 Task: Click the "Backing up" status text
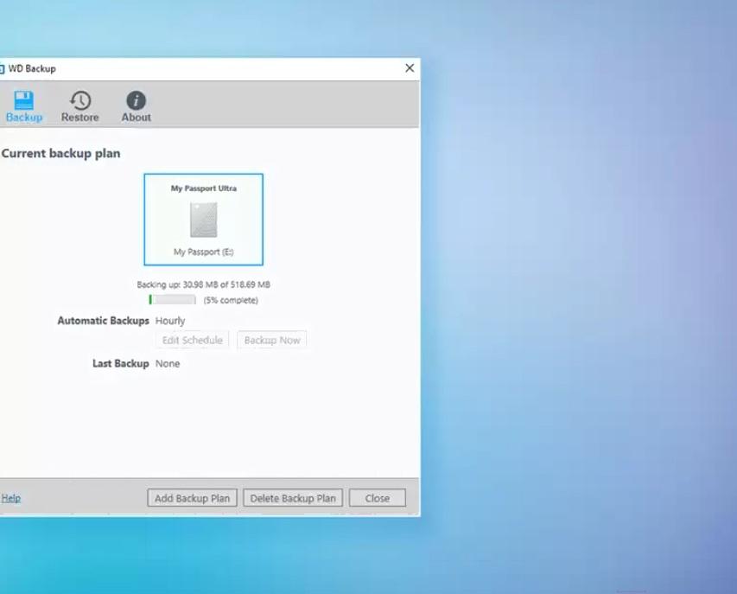[203, 284]
